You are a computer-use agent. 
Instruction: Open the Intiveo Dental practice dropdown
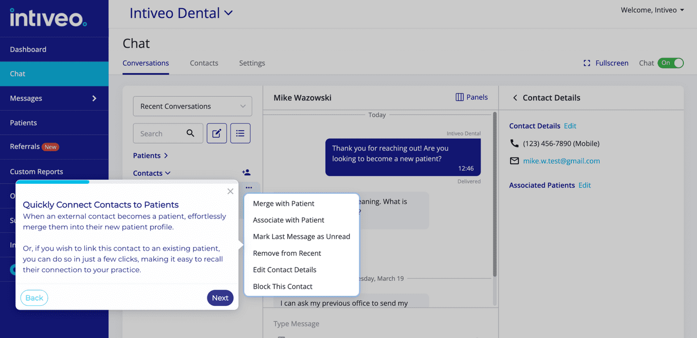tap(181, 13)
